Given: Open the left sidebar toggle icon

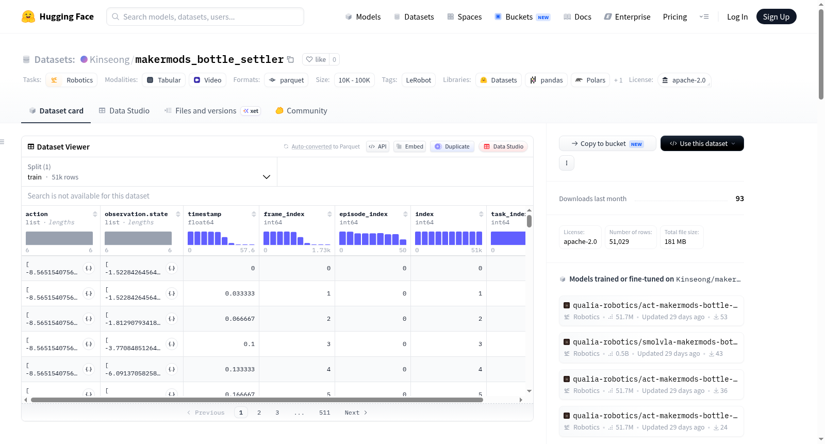Looking at the screenshot, I should tap(3, 142).
